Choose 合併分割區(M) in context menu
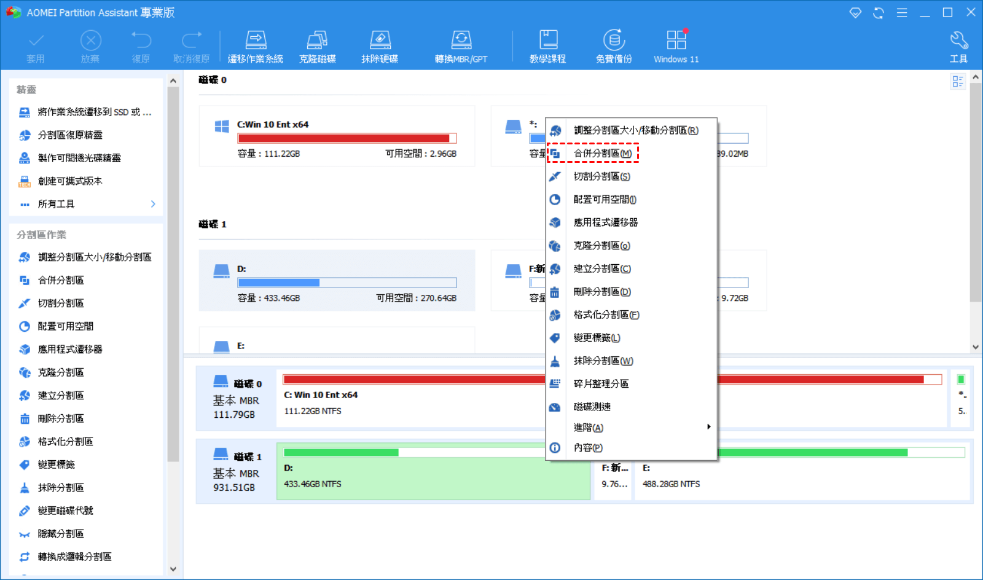This screenshot has width=983, height=580. coord(631,154)
